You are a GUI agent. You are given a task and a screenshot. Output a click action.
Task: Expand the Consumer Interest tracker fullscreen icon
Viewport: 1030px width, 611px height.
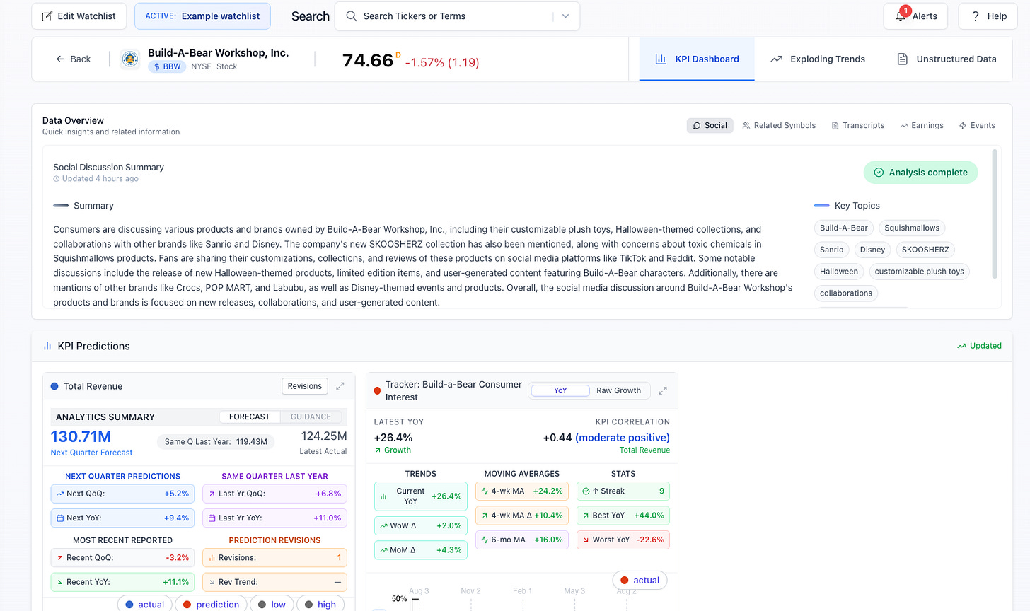point(663,390)
